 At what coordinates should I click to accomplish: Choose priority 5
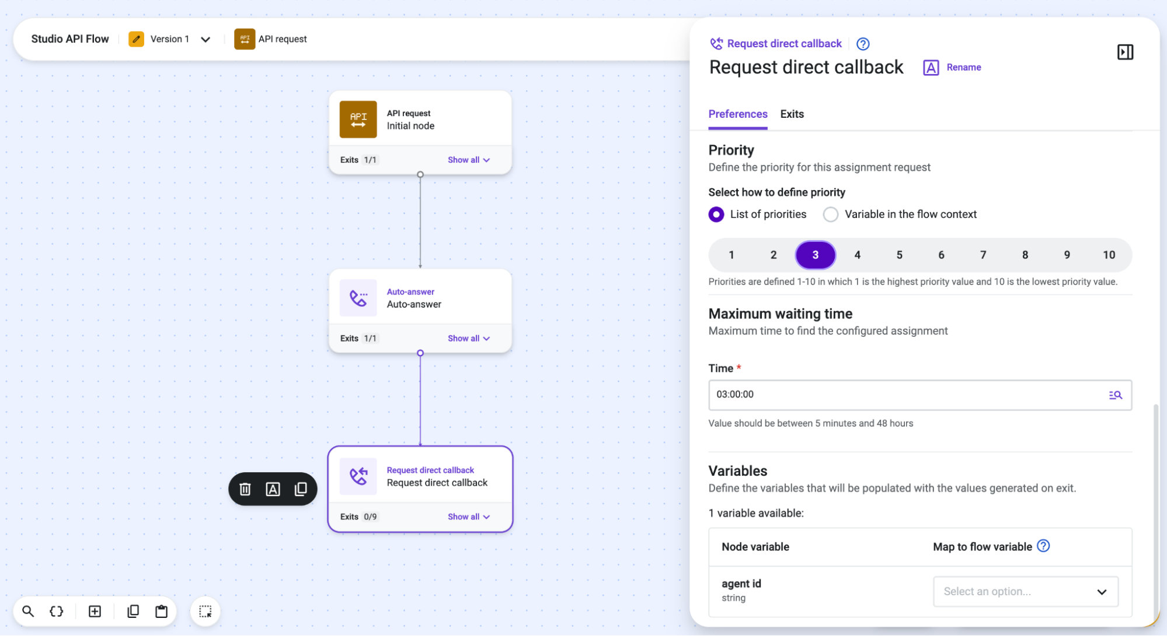point(899,255)
